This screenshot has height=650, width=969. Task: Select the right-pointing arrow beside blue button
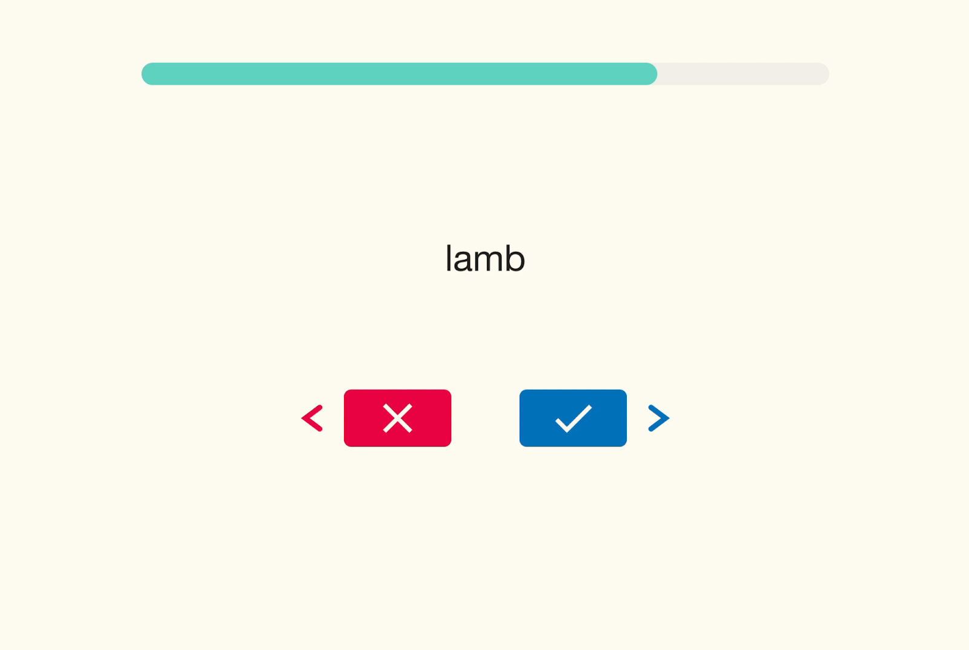point(658,418)
